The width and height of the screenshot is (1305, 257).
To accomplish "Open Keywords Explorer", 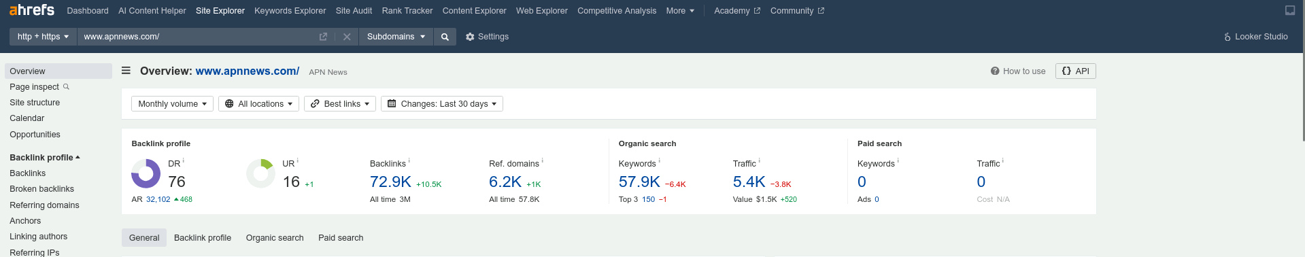I will (290, 11).
